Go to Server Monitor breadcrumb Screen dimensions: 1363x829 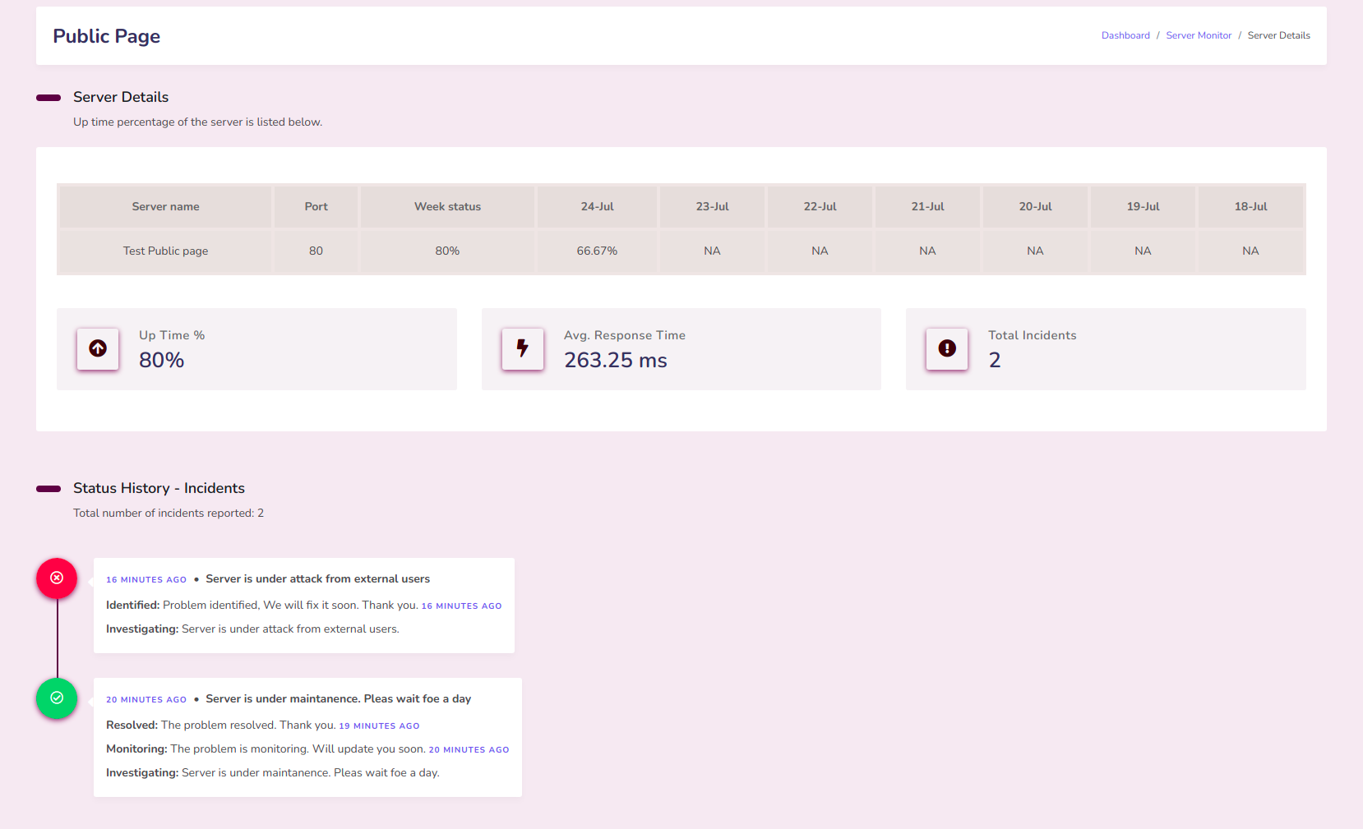pyautogui.click(x=1199, y=35)
